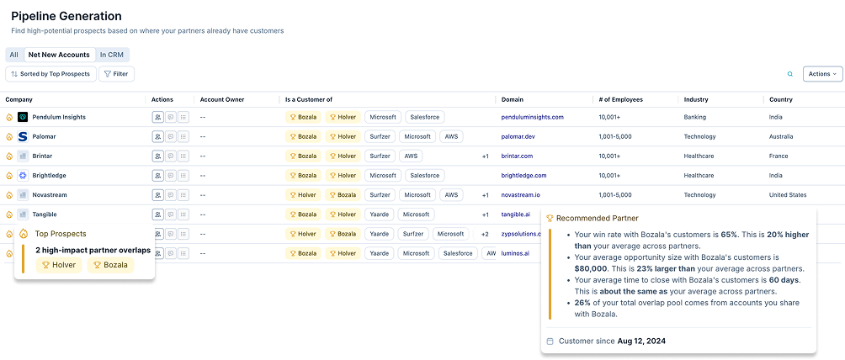This screenshot has height=360, width=845.
Task: Click the flame icon next to Brightledge
Action: tap(9, 175)
